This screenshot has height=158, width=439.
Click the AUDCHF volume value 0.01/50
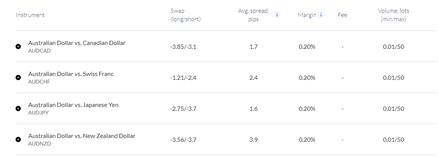(393, 77)
